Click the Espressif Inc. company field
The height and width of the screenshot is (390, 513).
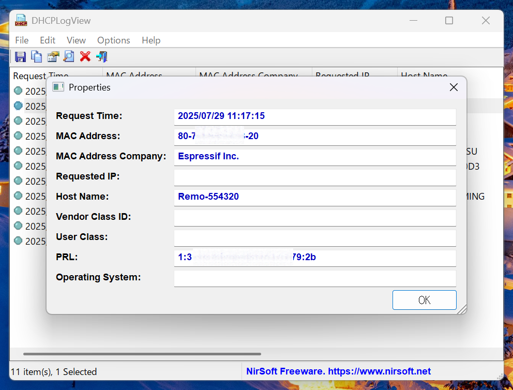pos(315,157)
